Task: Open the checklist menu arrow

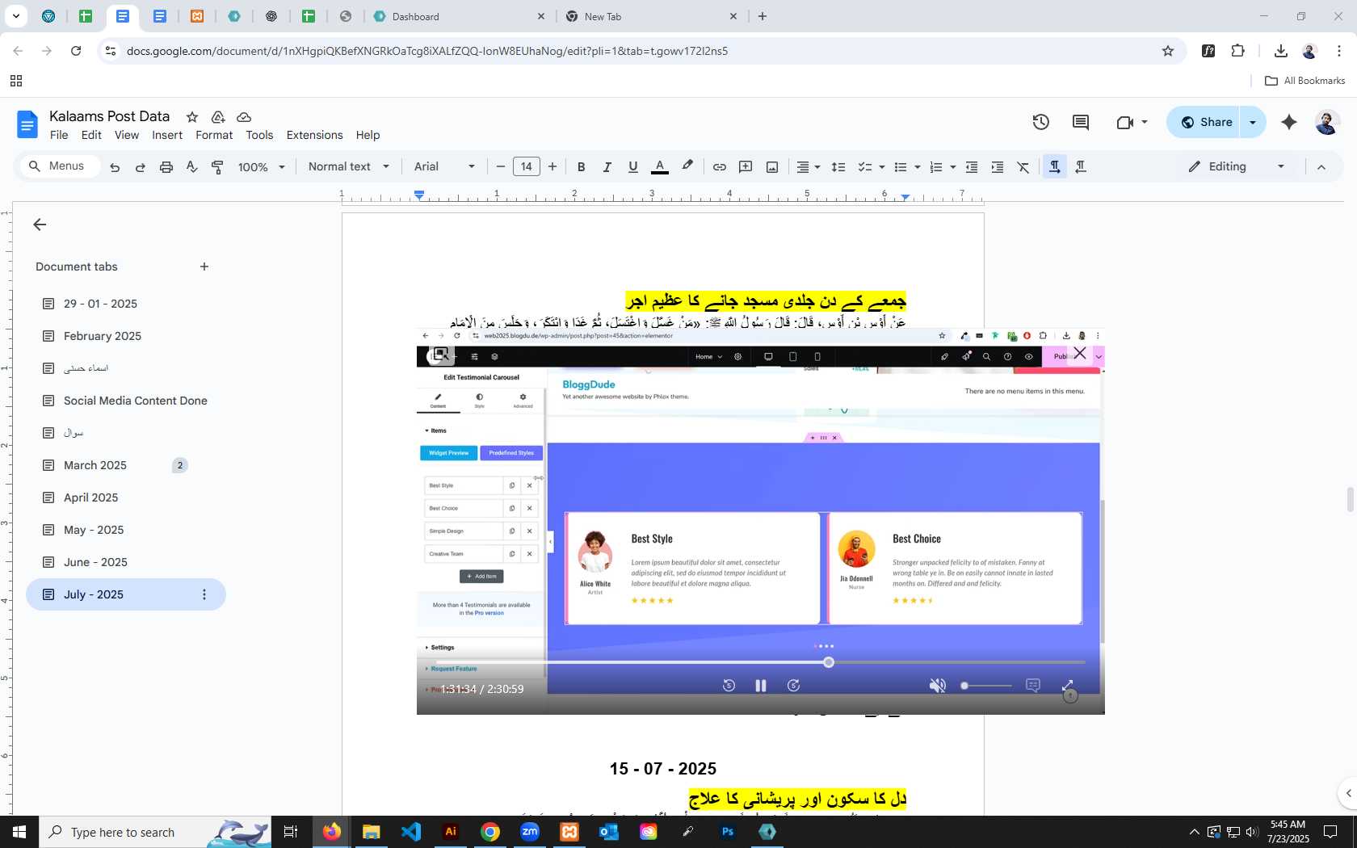Action: click(881, 167)
